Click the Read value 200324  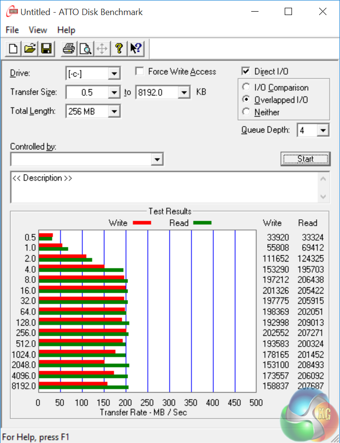[x=310, y=344]
